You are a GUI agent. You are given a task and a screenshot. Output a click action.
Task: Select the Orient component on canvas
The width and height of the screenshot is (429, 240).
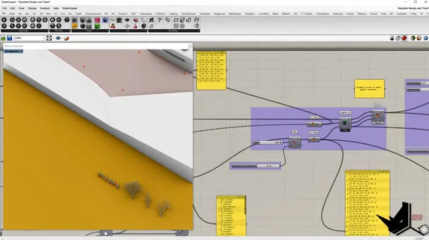[378, 117]
